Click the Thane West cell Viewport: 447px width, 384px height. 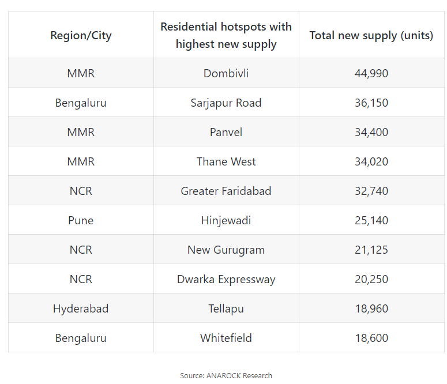pos(226,161)
